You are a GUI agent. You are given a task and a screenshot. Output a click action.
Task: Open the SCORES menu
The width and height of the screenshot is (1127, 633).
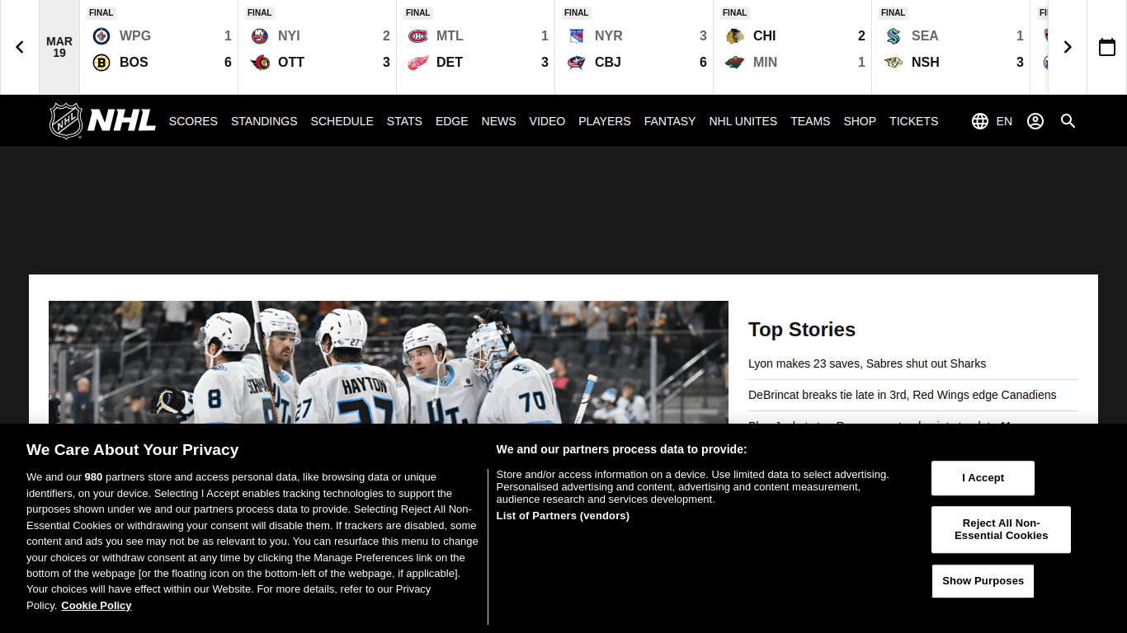click(x=193, y=121)
